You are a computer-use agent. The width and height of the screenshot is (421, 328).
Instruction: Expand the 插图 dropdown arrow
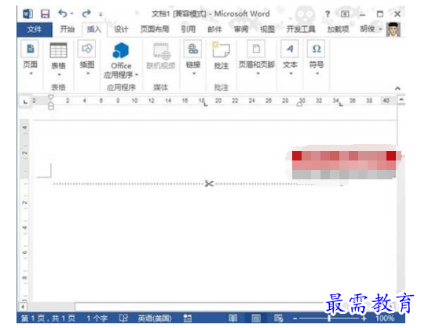tap(88, 73)
